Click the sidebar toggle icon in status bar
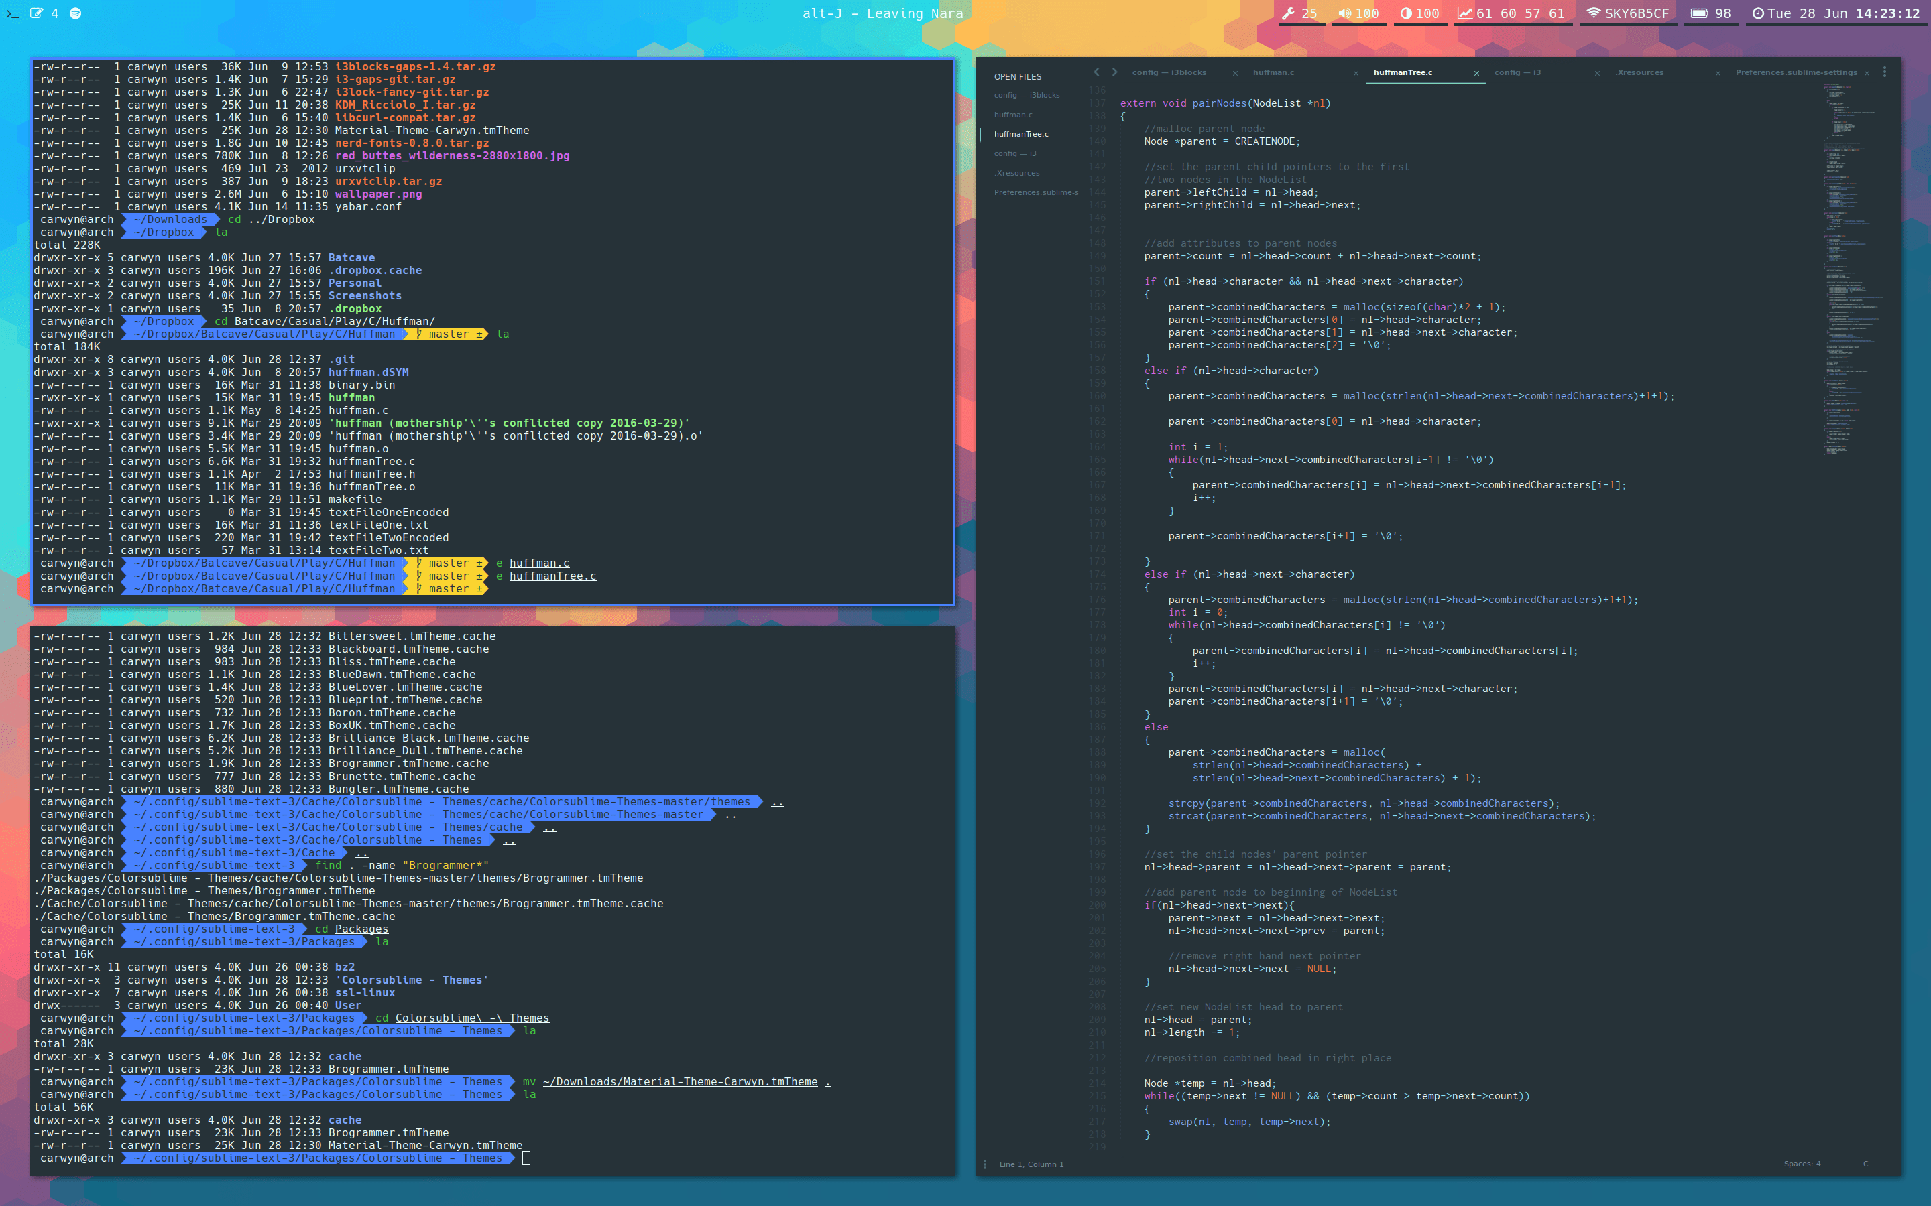The image size is (1931, 1206). 985,1164
